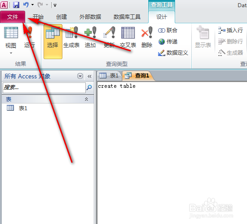The image size is (247, 224).
Task: Click the magnifier search icon
Action: 89,87
